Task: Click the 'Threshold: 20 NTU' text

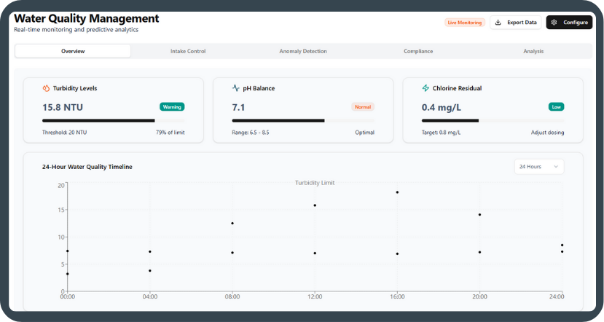Action: pyautogui.click(x=64, y=133)
